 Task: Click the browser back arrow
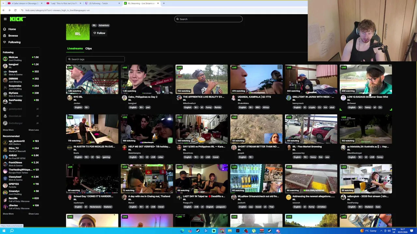[x=4, y=10]
